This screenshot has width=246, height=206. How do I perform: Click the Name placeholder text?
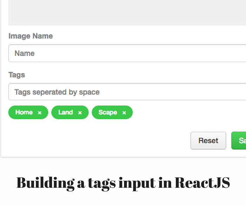pyautogui.click(x=25, y=53)
